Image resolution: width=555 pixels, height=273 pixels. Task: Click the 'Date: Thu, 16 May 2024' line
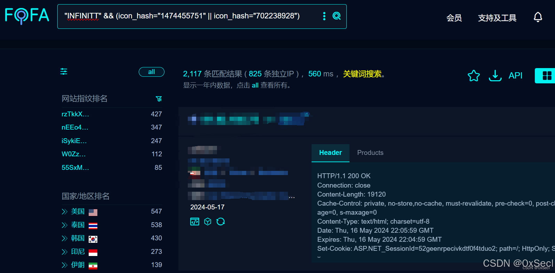click(x=376, y=231)
